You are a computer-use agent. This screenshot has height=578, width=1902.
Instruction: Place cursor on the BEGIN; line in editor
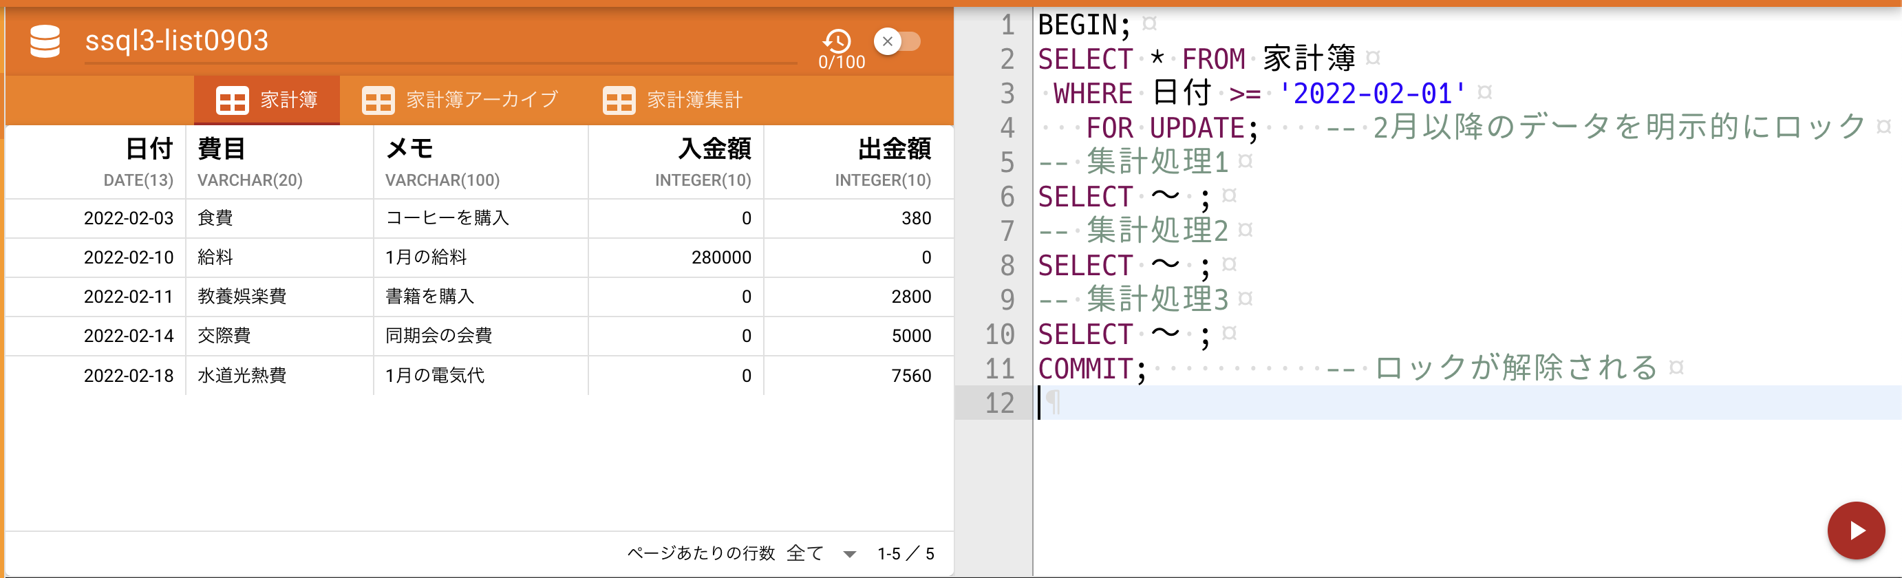click(1083, 25)
